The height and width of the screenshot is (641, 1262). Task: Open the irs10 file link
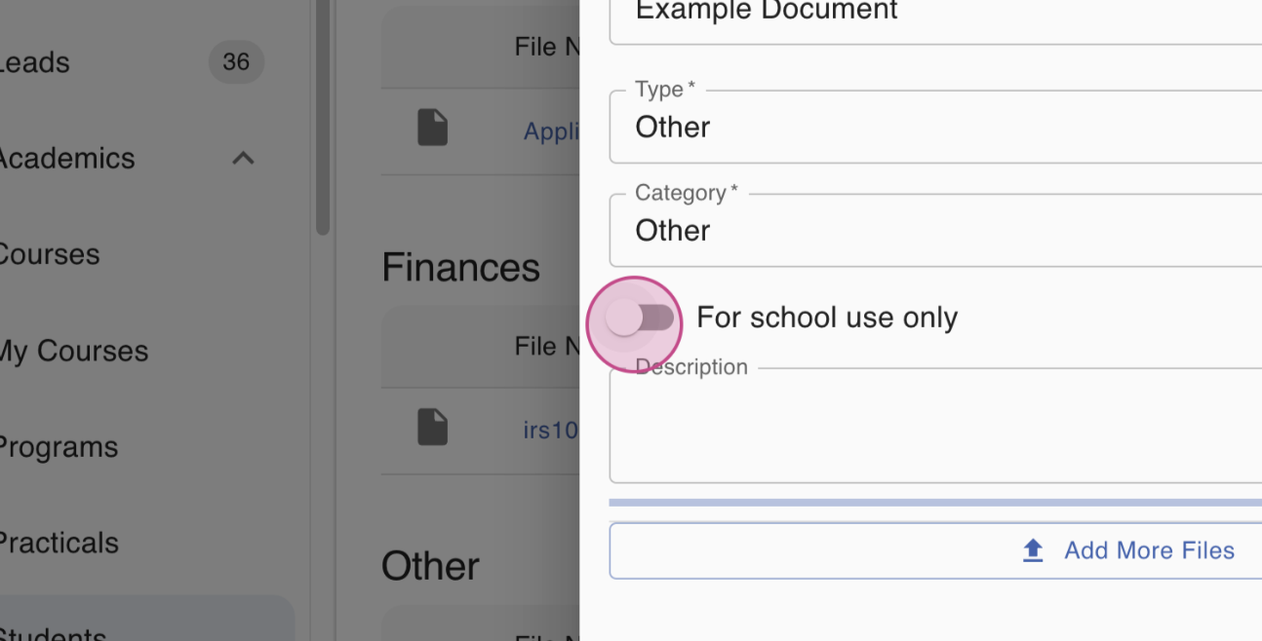point(551,430)
